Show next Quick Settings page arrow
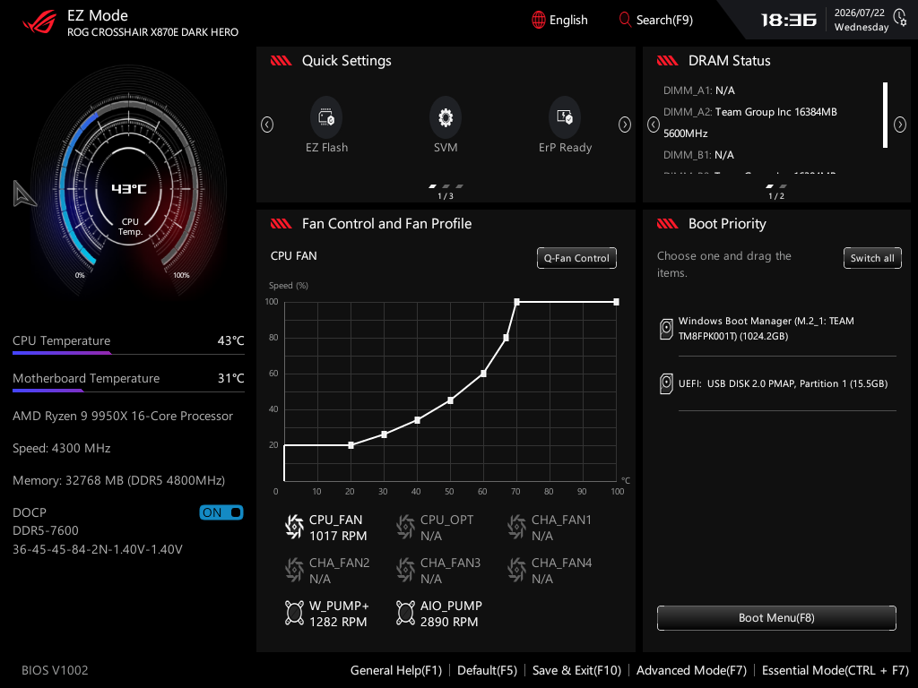Screen dimensions: 918x688 point(625,125)
